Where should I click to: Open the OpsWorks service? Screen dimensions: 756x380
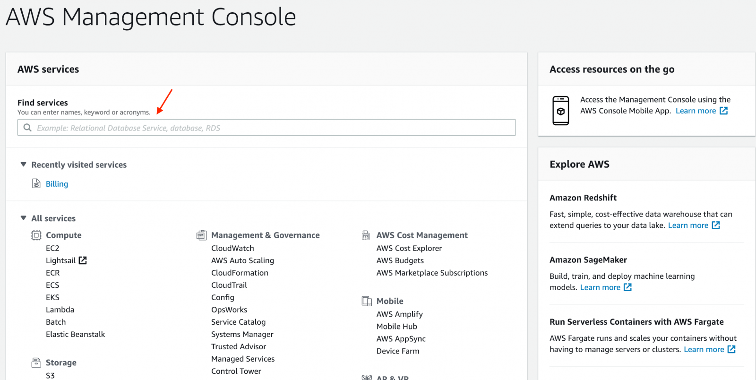click(229, 310)
